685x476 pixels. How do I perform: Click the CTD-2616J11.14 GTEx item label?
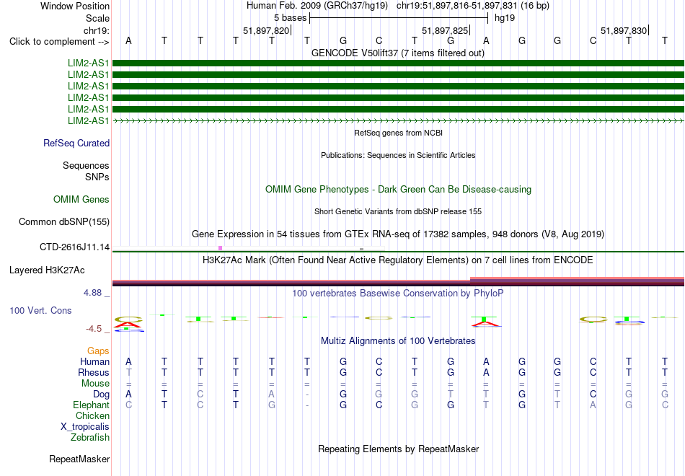click(x=75, y=247)
